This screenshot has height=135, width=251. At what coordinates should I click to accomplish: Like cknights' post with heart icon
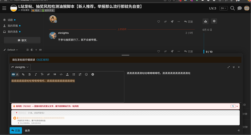pyautogui.click(x=159, y=51)
